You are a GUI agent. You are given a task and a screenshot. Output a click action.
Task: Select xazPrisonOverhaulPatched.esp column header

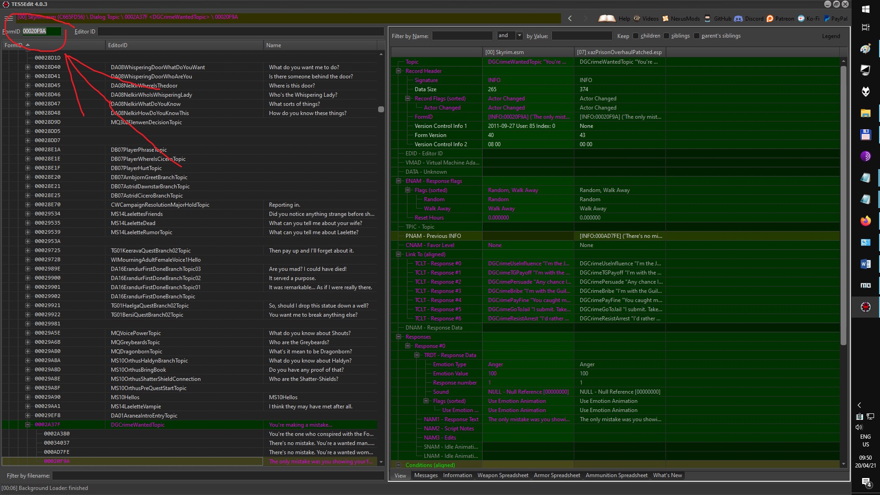click(x=620, y=52)
